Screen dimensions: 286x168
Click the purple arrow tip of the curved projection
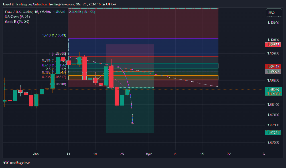point(133,123)
